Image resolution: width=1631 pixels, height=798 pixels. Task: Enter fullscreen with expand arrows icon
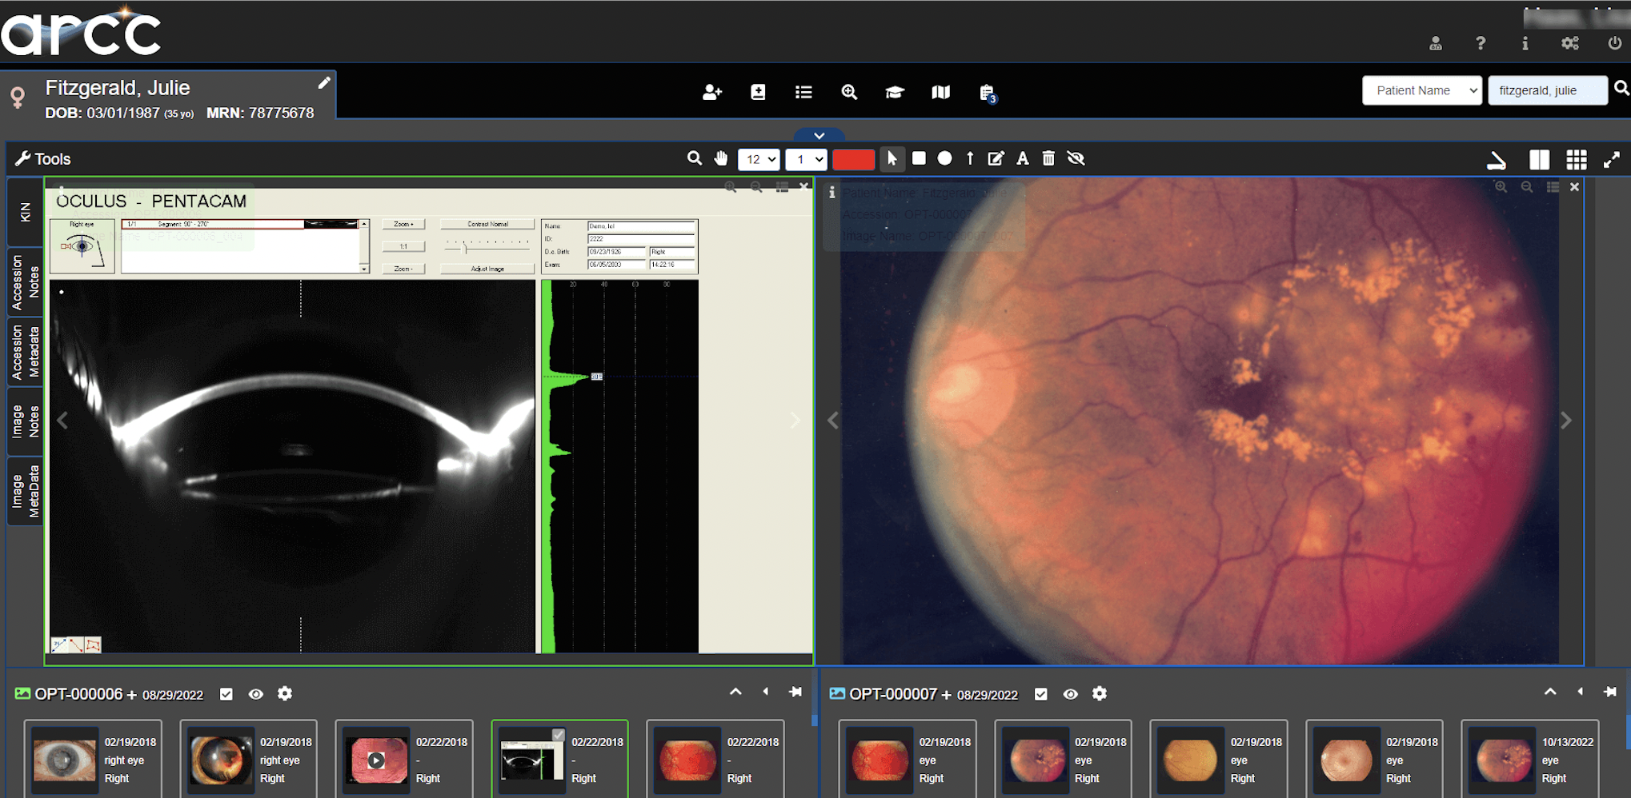(1611, 159)
